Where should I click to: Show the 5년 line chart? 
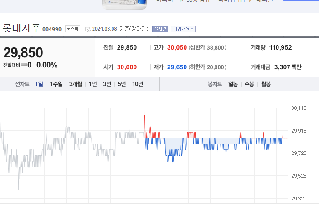click(x=122, y=84)
